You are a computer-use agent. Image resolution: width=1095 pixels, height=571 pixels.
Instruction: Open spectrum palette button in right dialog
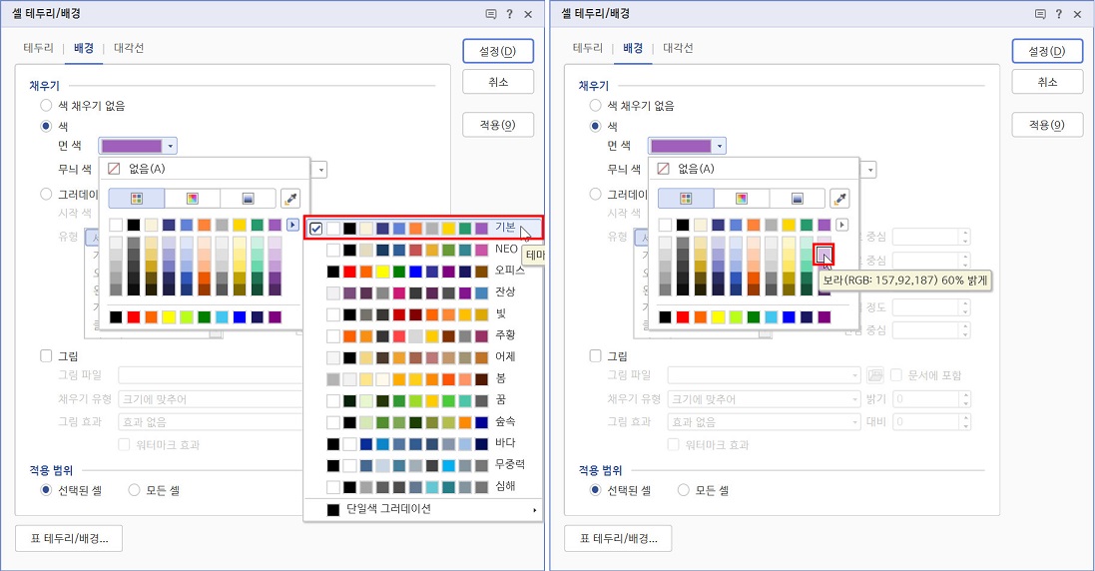coord(742,199)
